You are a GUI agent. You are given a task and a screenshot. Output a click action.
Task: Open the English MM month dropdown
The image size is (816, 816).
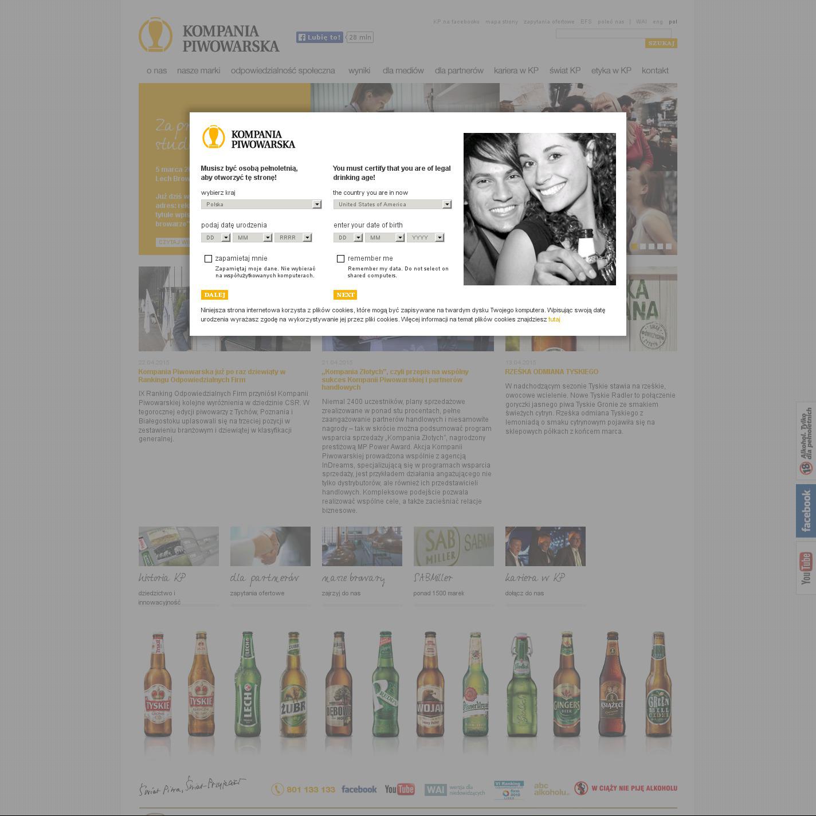(x=385, y=237)
